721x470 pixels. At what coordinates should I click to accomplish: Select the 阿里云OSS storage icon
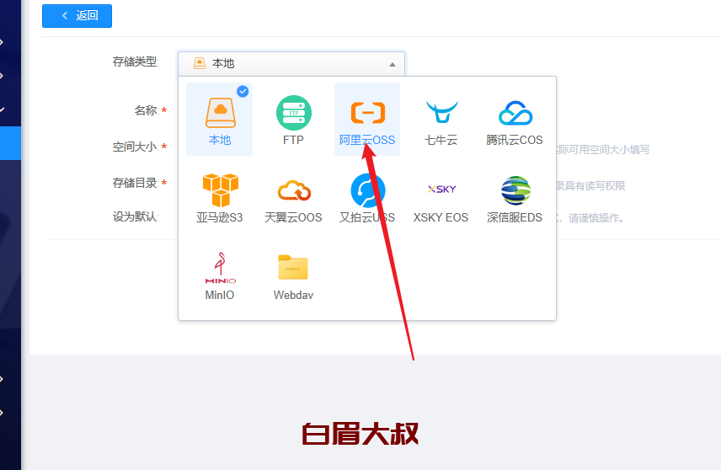(x=368, y=113)
